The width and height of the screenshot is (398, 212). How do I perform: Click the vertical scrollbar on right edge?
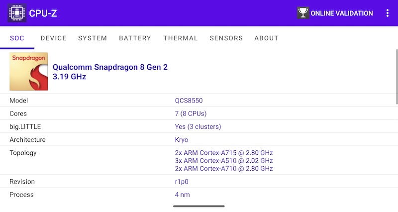click(397, 77)
